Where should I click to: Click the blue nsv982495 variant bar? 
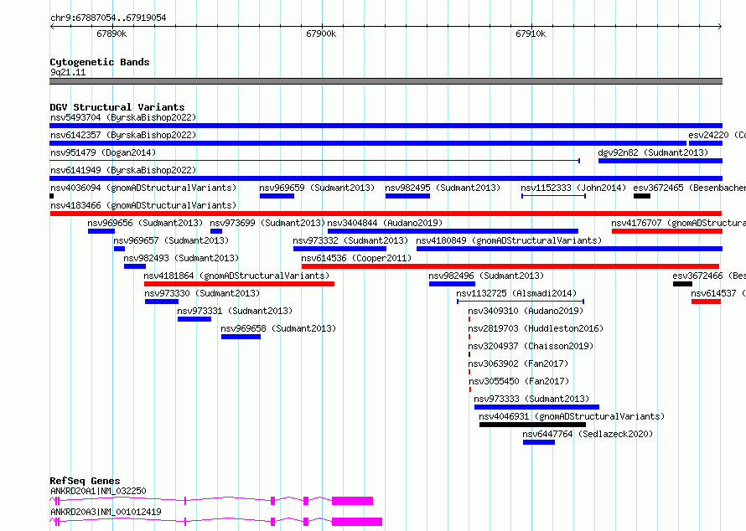[407, 196]
